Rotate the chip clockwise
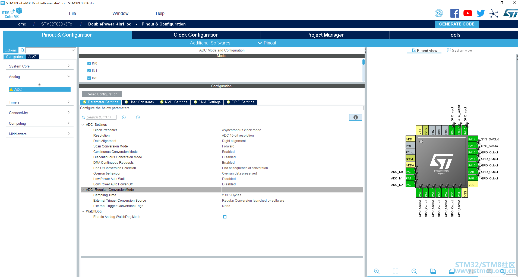The width and height of the screenshot is (518, 277). (433, 271)
